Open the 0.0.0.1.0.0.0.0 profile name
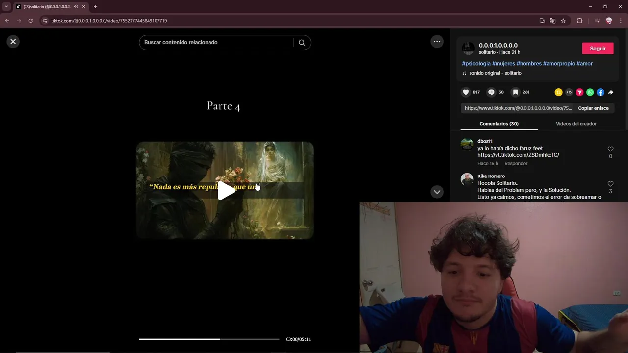Image resolution: width=628 pixels, height=353 pixels. (x=498, y=45)
